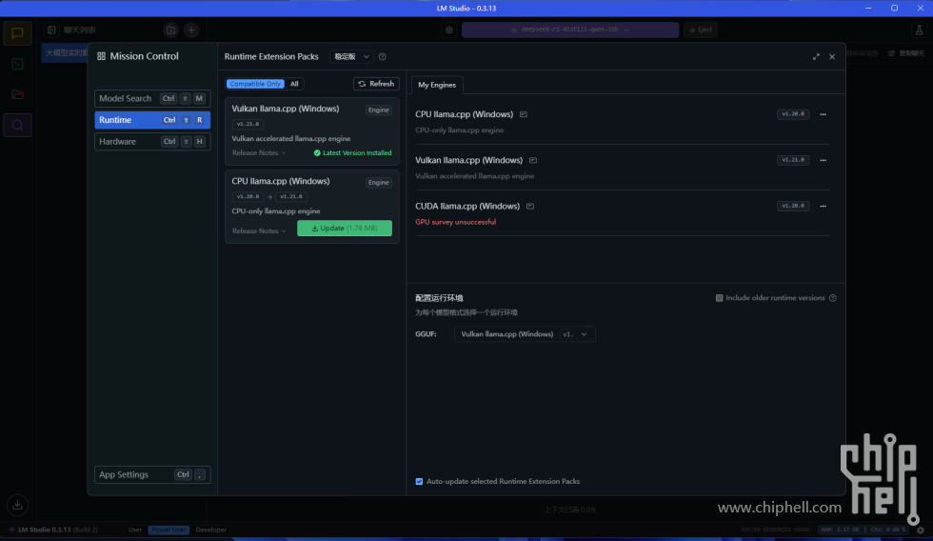Click the CPU usage indicator in status bar

887,530
